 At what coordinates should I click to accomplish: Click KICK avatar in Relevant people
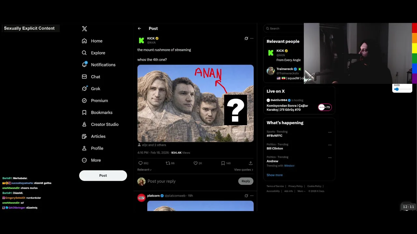click(271, 53)
